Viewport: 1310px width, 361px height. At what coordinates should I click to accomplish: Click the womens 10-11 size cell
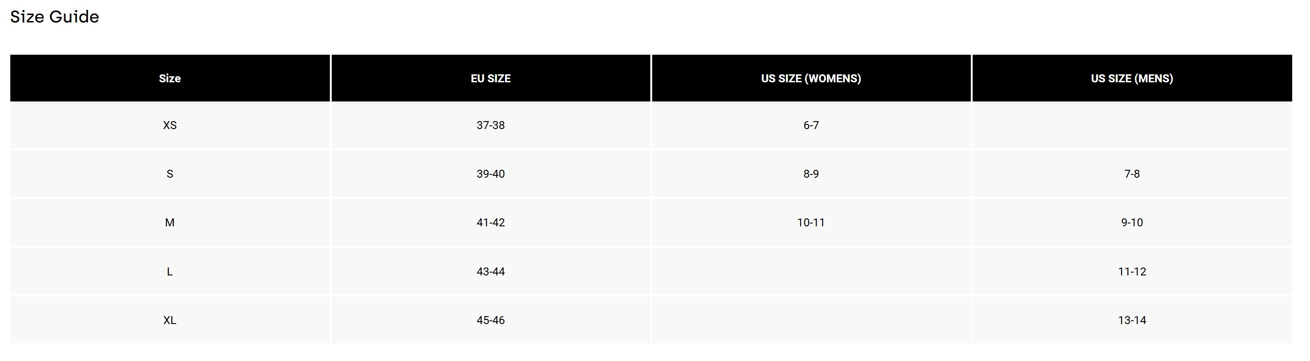pyautogui.click(x=811, y=223)
